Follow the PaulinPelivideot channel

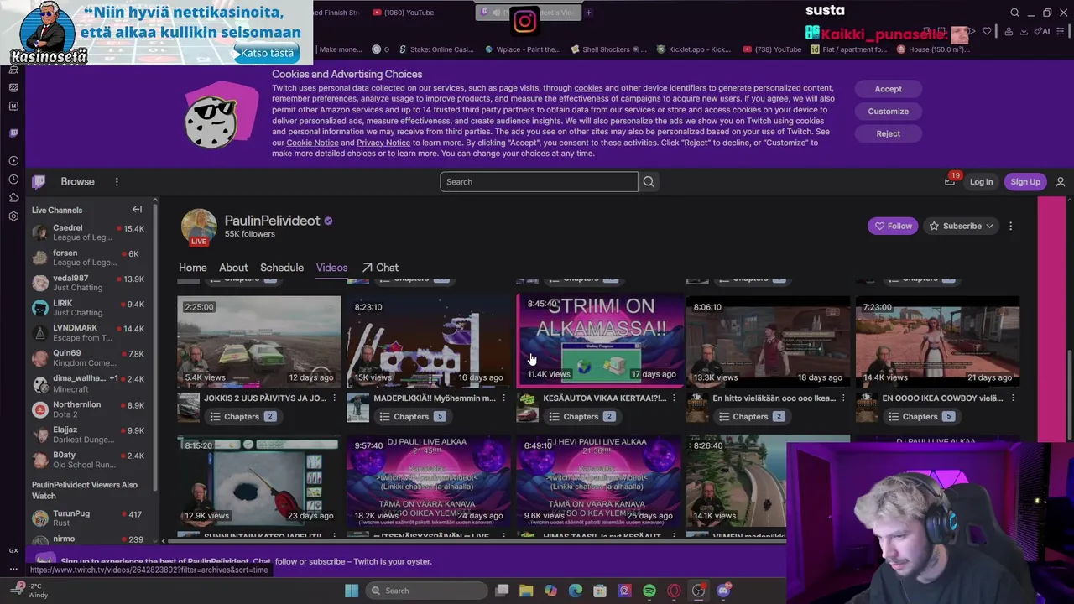point(893,226)
